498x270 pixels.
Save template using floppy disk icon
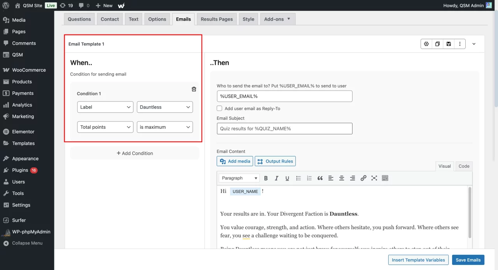click(449, 44)
